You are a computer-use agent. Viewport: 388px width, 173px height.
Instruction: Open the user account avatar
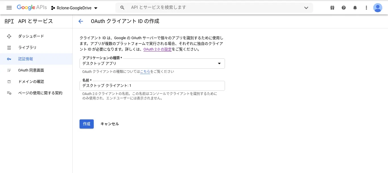click(x=378, y=8)
